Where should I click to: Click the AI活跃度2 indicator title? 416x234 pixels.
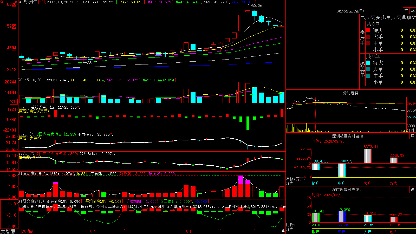(x=27, y=173)
